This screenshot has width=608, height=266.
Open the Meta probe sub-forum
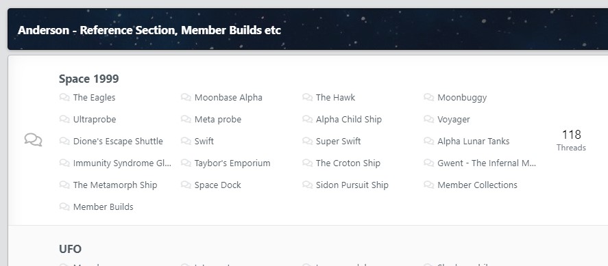[x=218, y=120]
